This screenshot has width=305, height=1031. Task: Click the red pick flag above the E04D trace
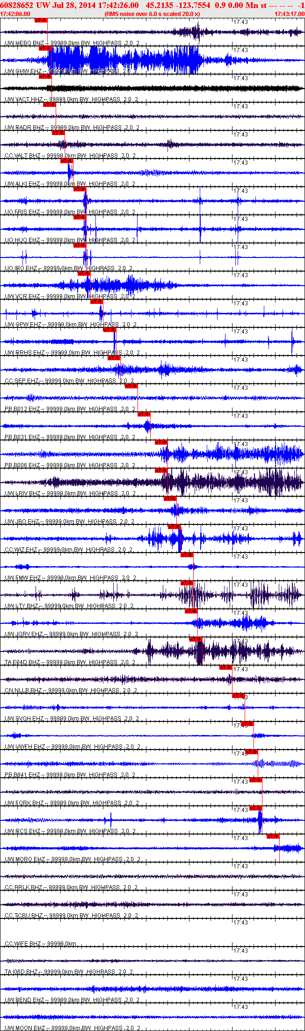196,639
